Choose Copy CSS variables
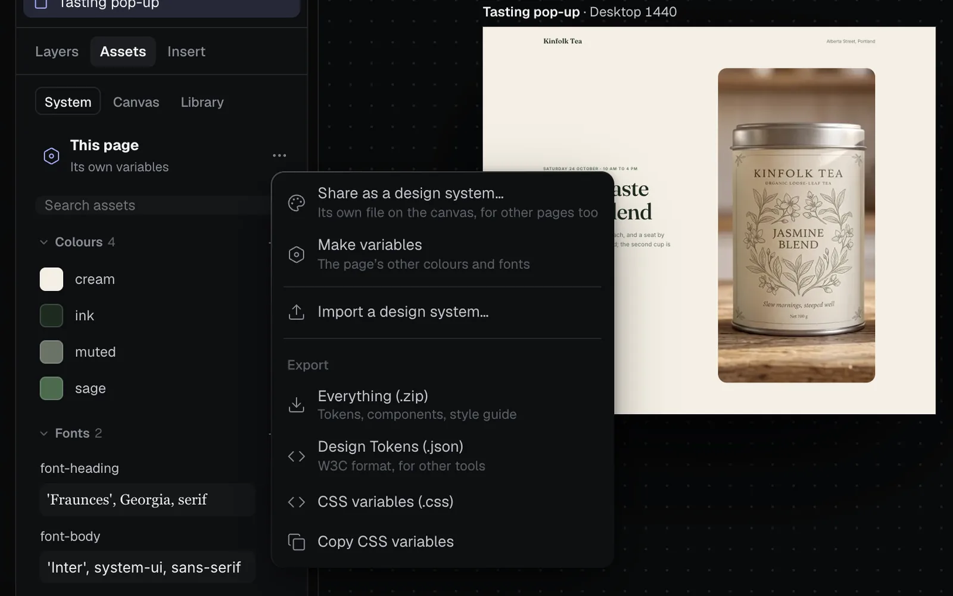The image size is (953, 596). [442, 542]
